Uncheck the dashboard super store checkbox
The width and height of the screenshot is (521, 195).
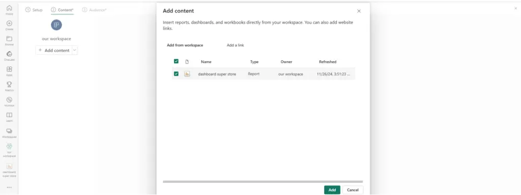point(176,74)
